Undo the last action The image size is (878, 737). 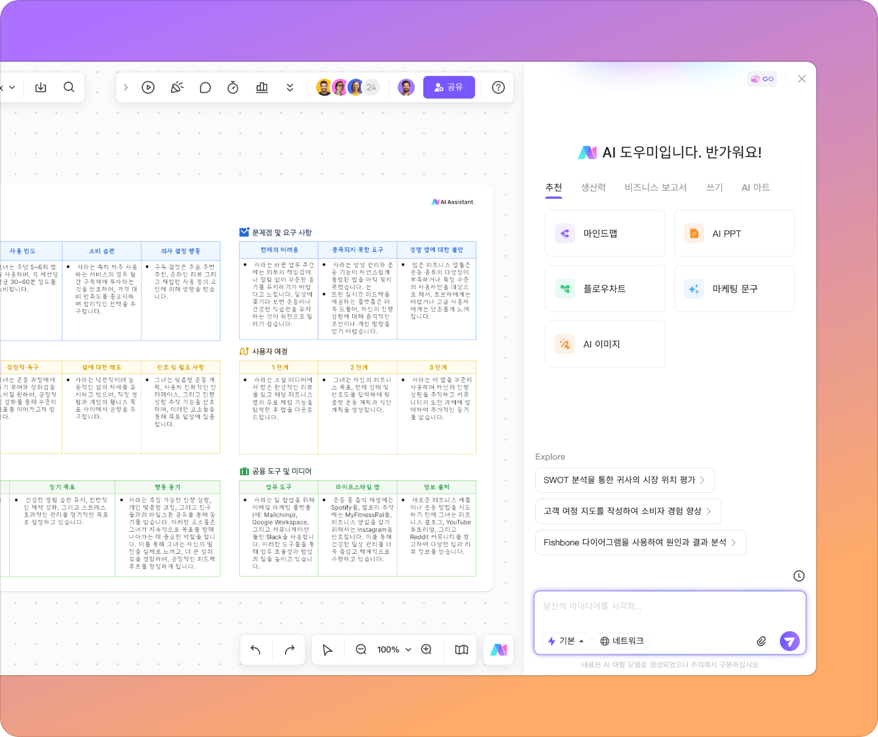tap(255, 650)
